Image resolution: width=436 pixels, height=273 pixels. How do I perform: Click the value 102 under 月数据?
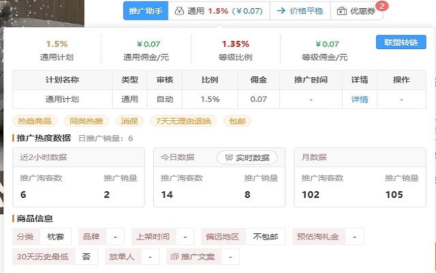click(311, 195)
